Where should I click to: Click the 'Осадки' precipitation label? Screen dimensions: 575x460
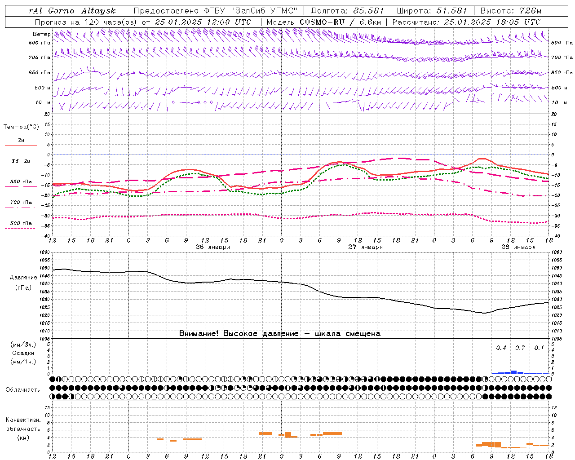(x=23, y=353)
